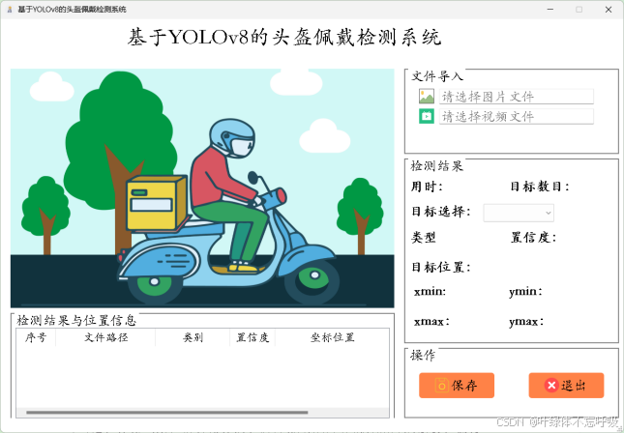624x433 pixels.
Task: Click the 保存 save button
Action: [x=457, y=386]
